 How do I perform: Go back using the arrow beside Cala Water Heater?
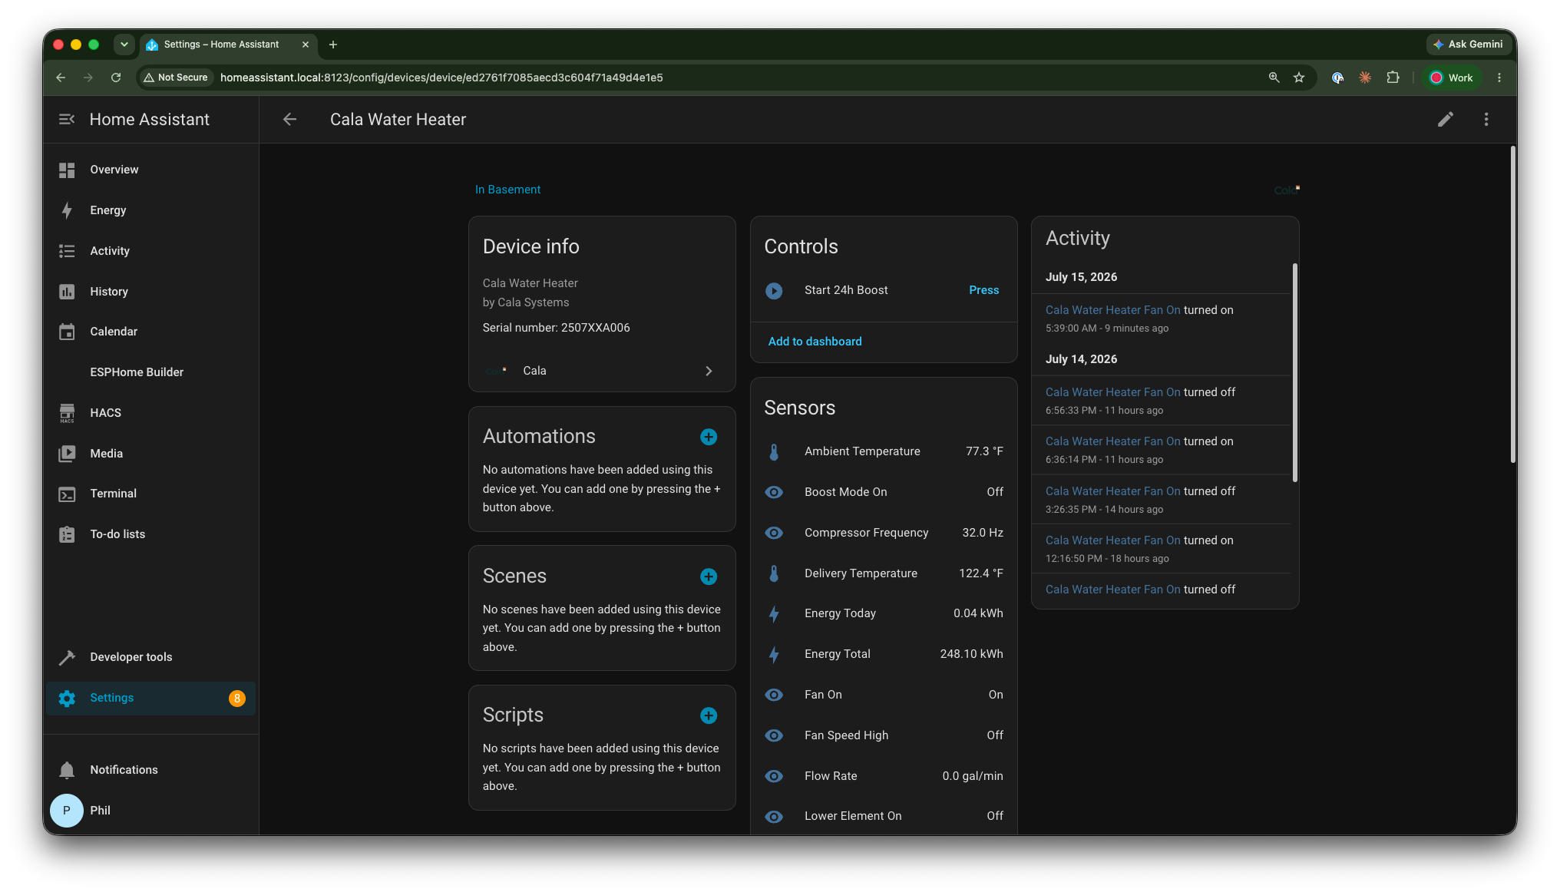pos(289,119)
